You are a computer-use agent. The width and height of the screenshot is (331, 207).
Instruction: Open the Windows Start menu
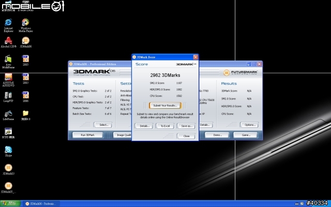10,203
